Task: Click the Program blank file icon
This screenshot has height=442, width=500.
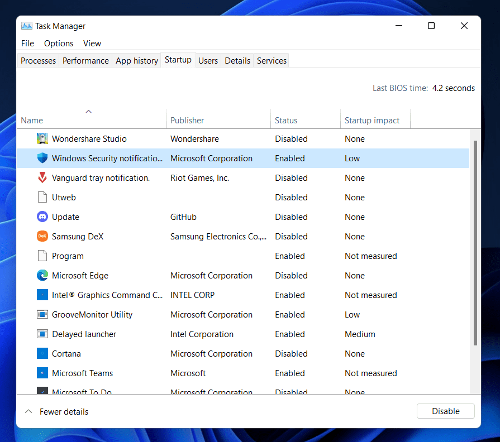Action: [x=42, y=256]
